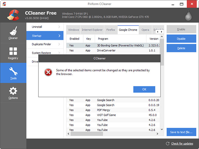Click Save to text file button
This screenshot has width=199, height=149.
click(x=181, y=132)
